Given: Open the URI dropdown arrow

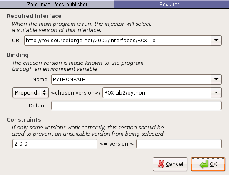Looking at the screenshot, I should coord(216,41).
